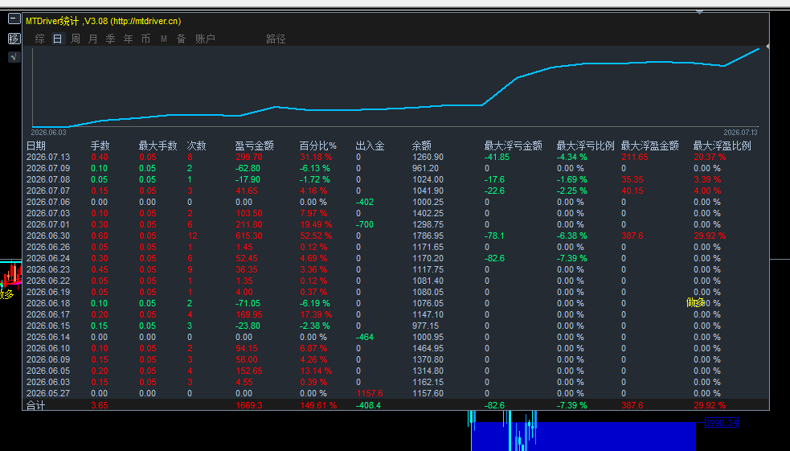Open the 备 tab

pos(182,39)
